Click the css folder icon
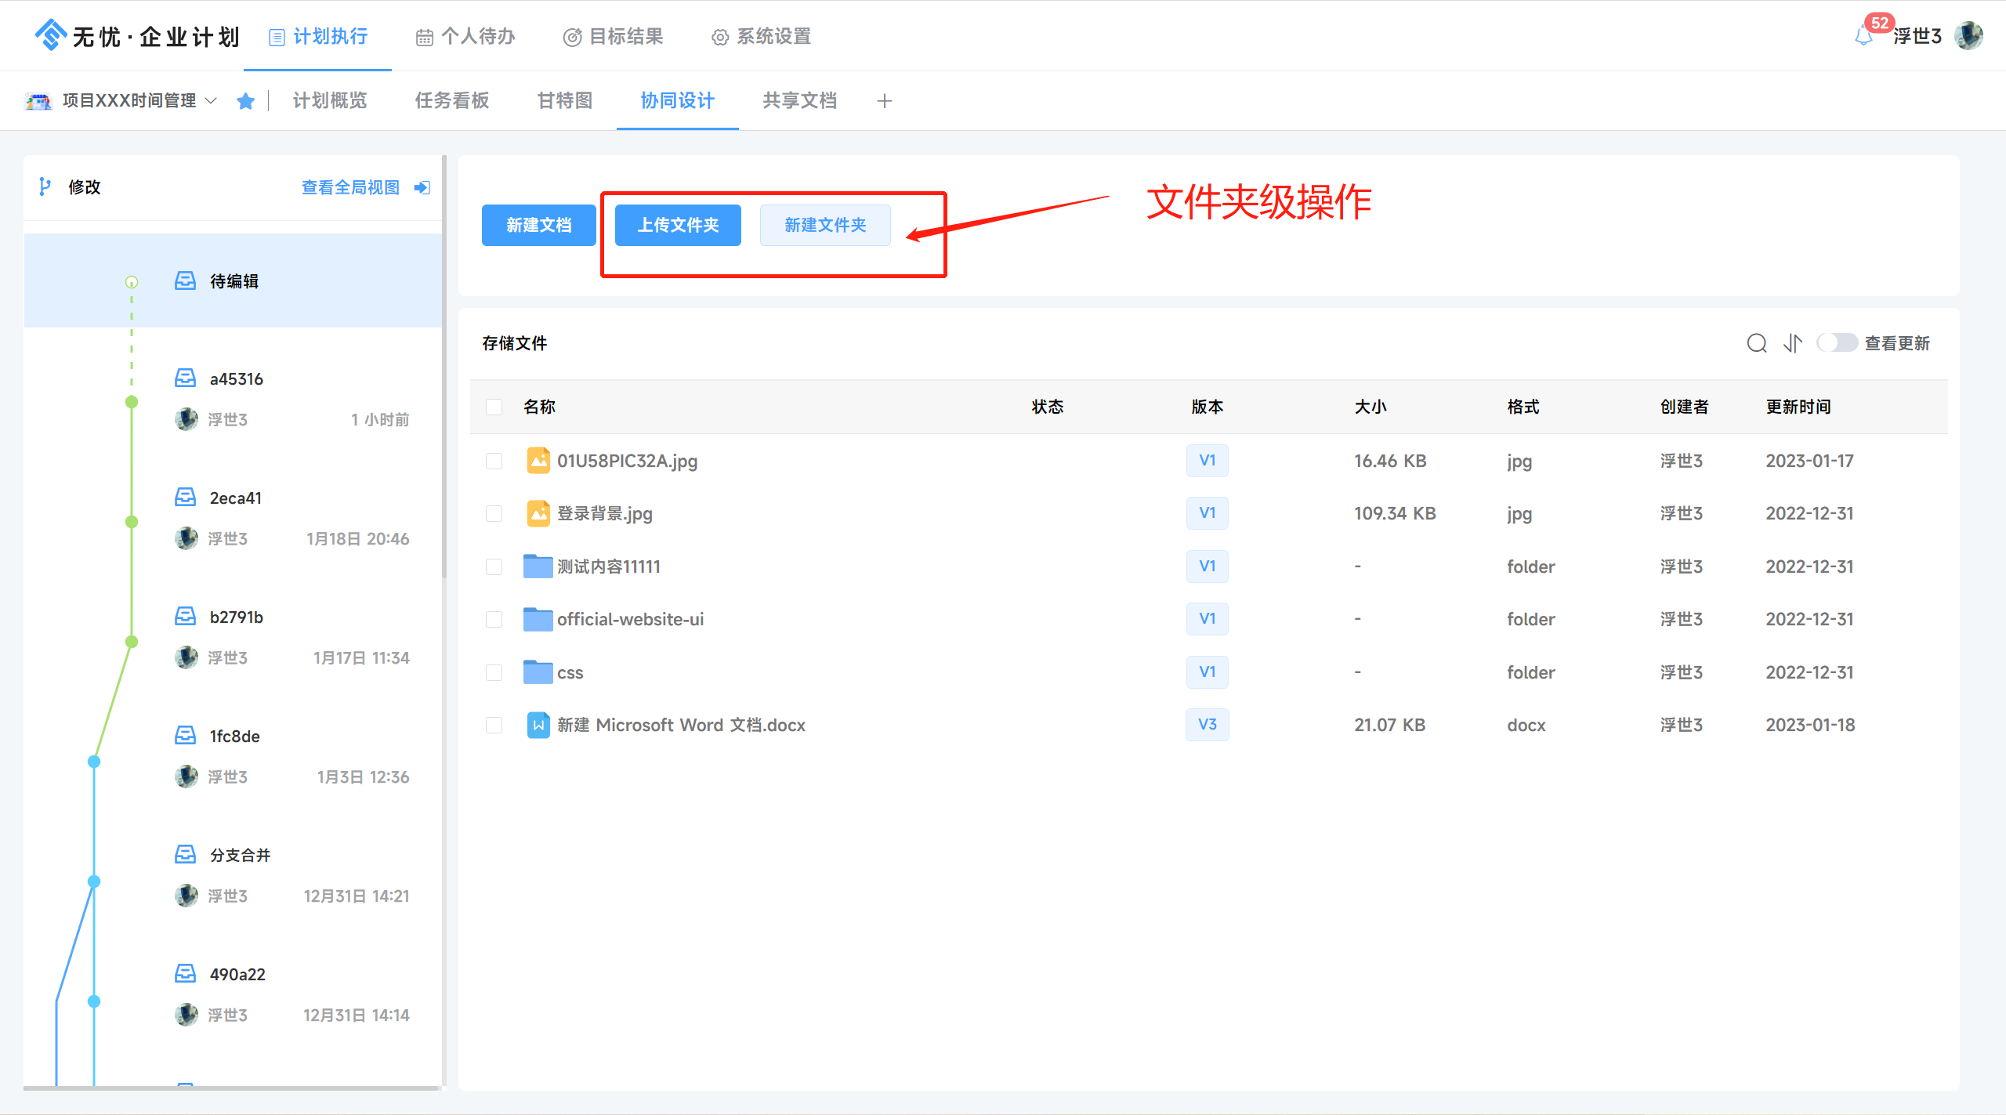Image resolution: width=2006 pixels, height=1115 pixels. click(538, 672)
